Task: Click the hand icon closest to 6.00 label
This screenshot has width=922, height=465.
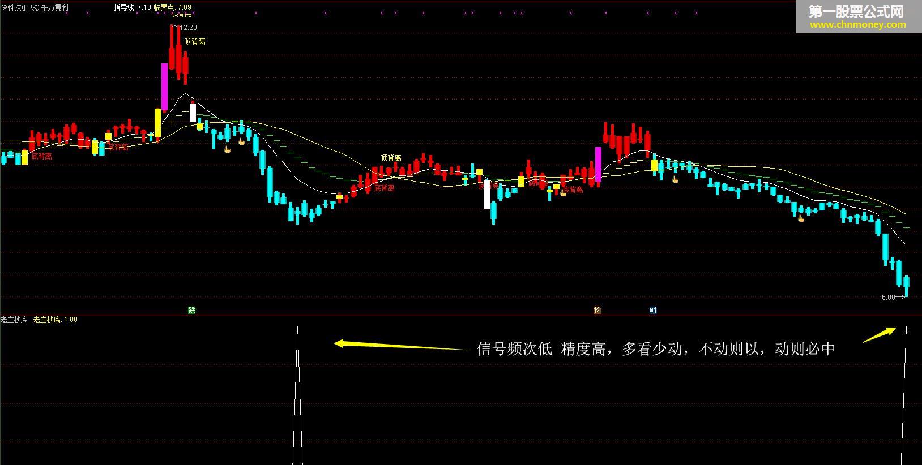Action: (x=801, y=218)
